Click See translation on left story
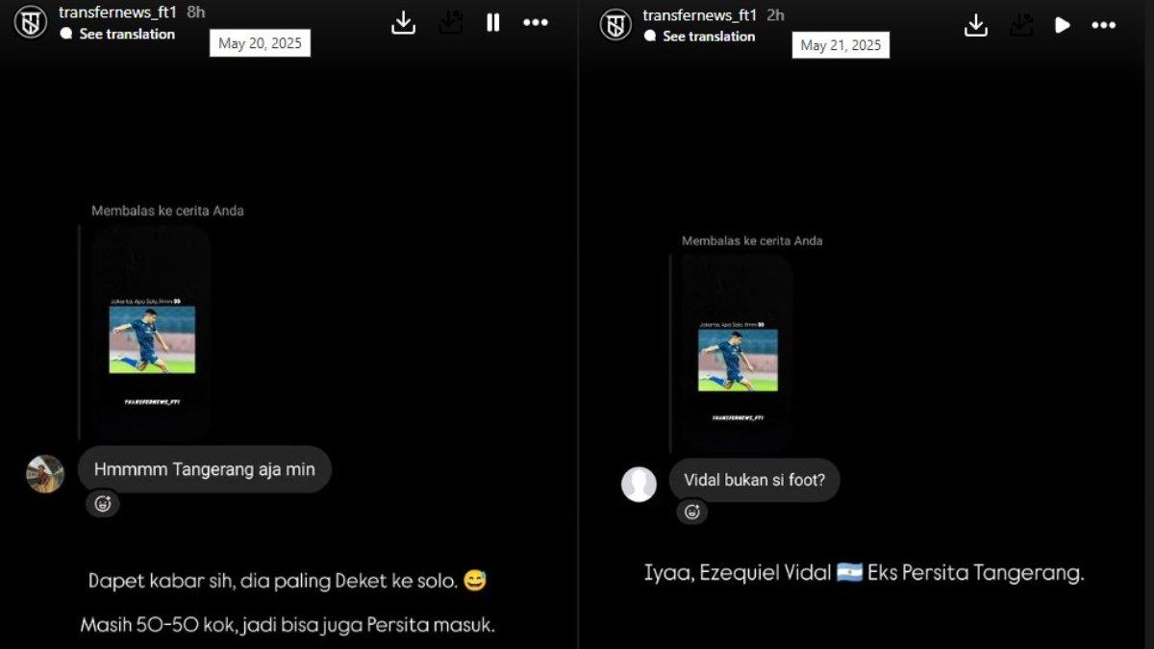Viewport: 1154px width, 649px height. tap(126, 34)
